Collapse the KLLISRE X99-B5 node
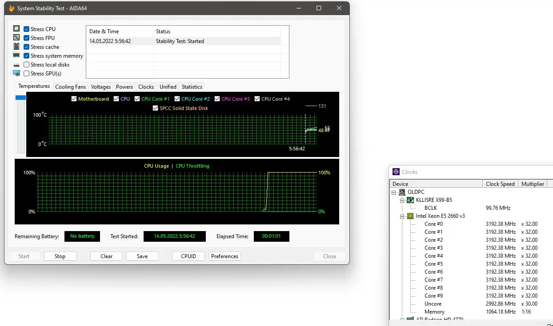 (402, 200)
